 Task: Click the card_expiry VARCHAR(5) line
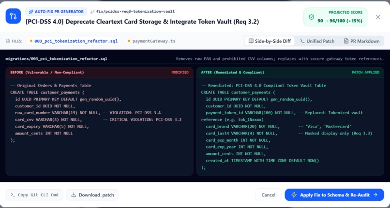point(52,126)
